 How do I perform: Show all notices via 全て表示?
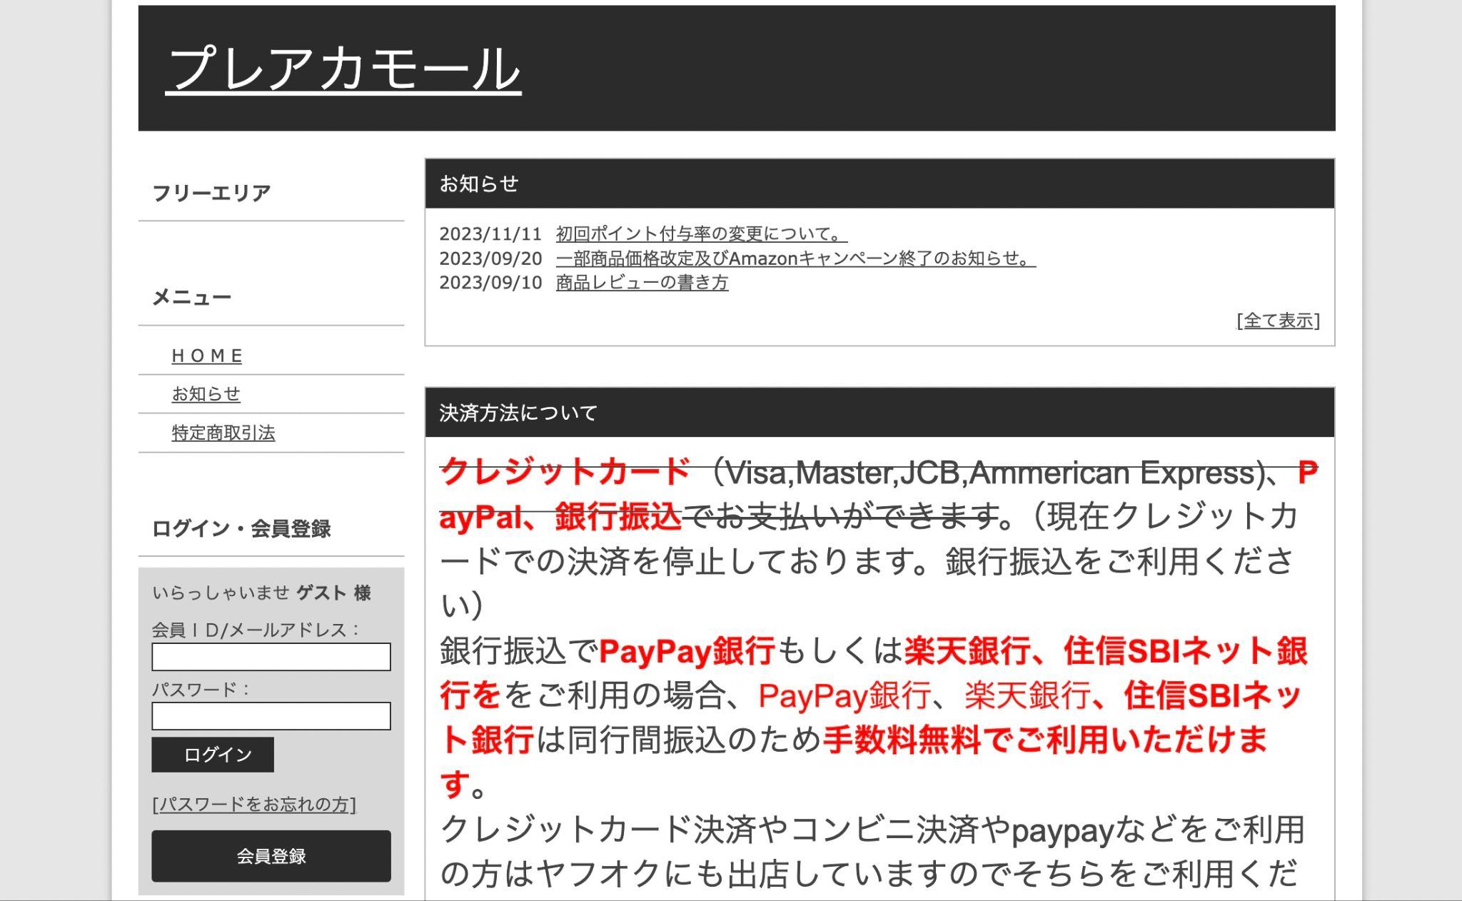click(1278, 321)
